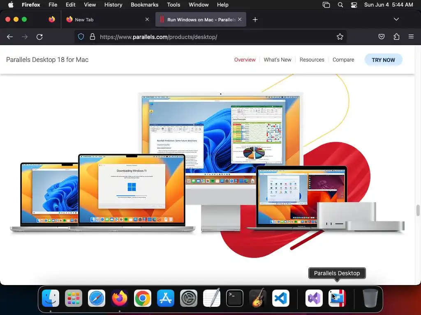Image resolution: width=421 pixels, height=315 pixels.
Task: Open Finder from the Dock
Action: [51, 298]
